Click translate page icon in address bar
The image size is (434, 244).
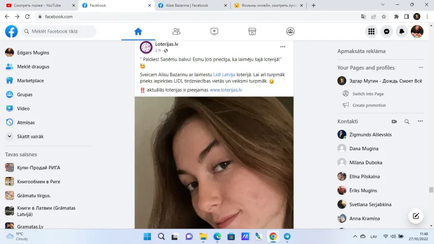tap(364, 16)
